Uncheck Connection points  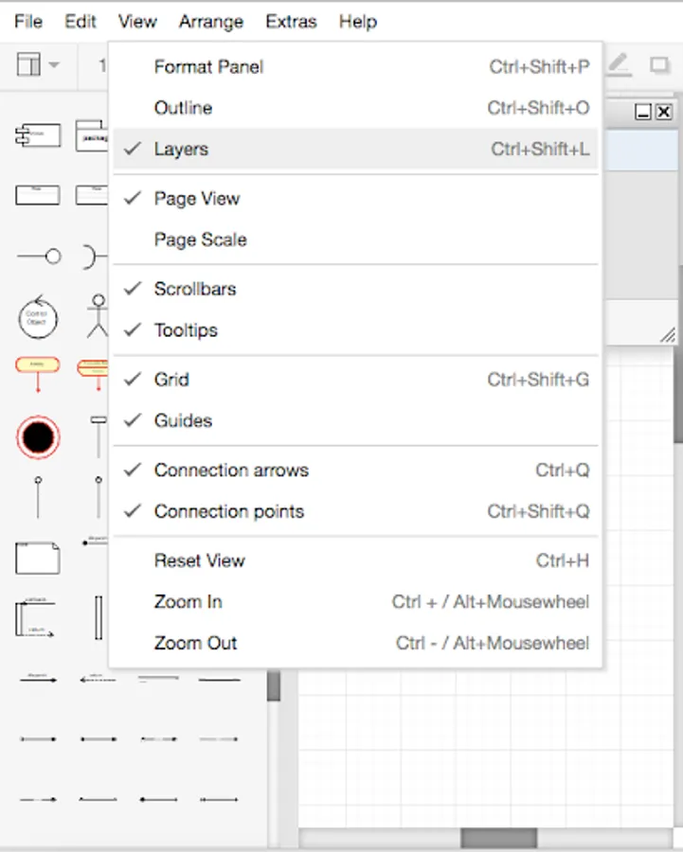(x=228, y=511)
